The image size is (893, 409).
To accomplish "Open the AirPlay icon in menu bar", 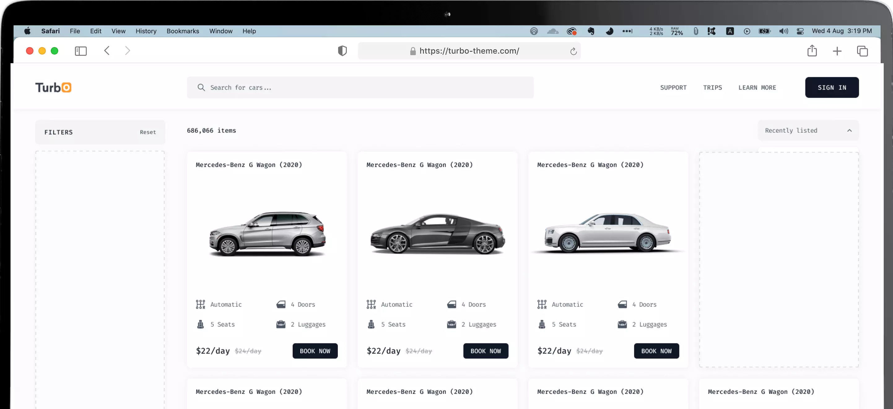I will click(x=534, y=31).
